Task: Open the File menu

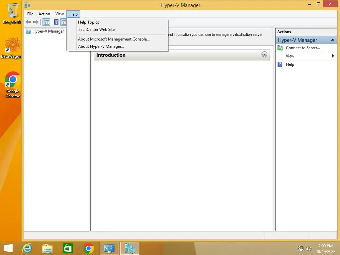Action: (x=30, y=14)
